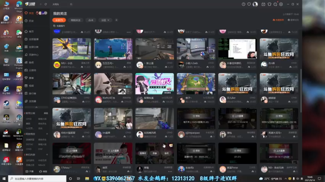Collapse the sidebar menu with the chevron

point(36,107)
